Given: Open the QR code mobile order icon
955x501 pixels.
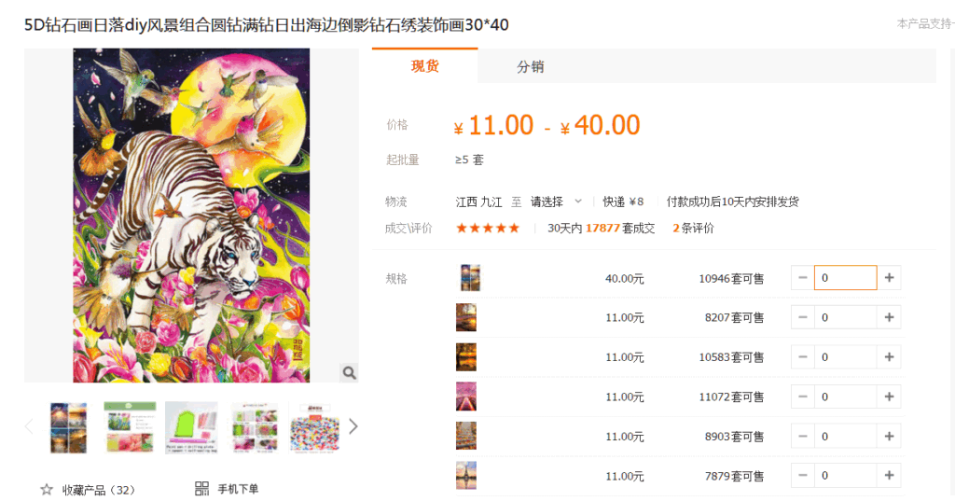Looking at the screenshot, I should 201,488.
